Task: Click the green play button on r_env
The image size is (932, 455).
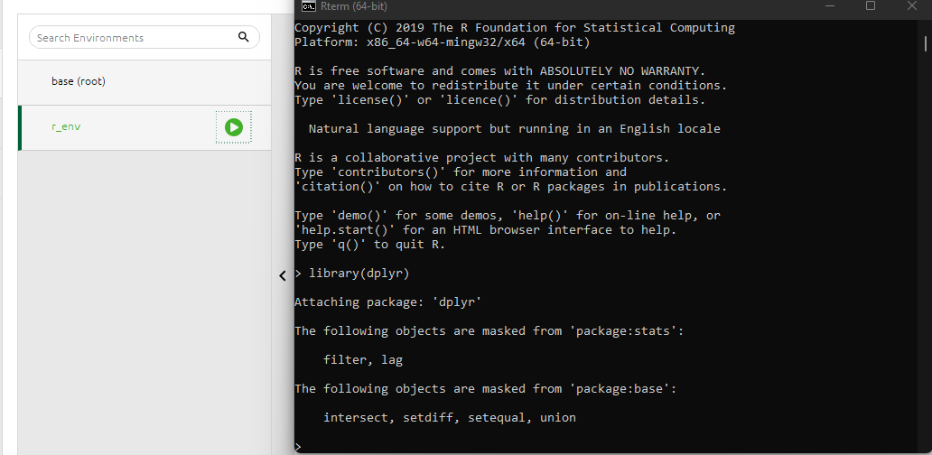Action: [233, 127]
